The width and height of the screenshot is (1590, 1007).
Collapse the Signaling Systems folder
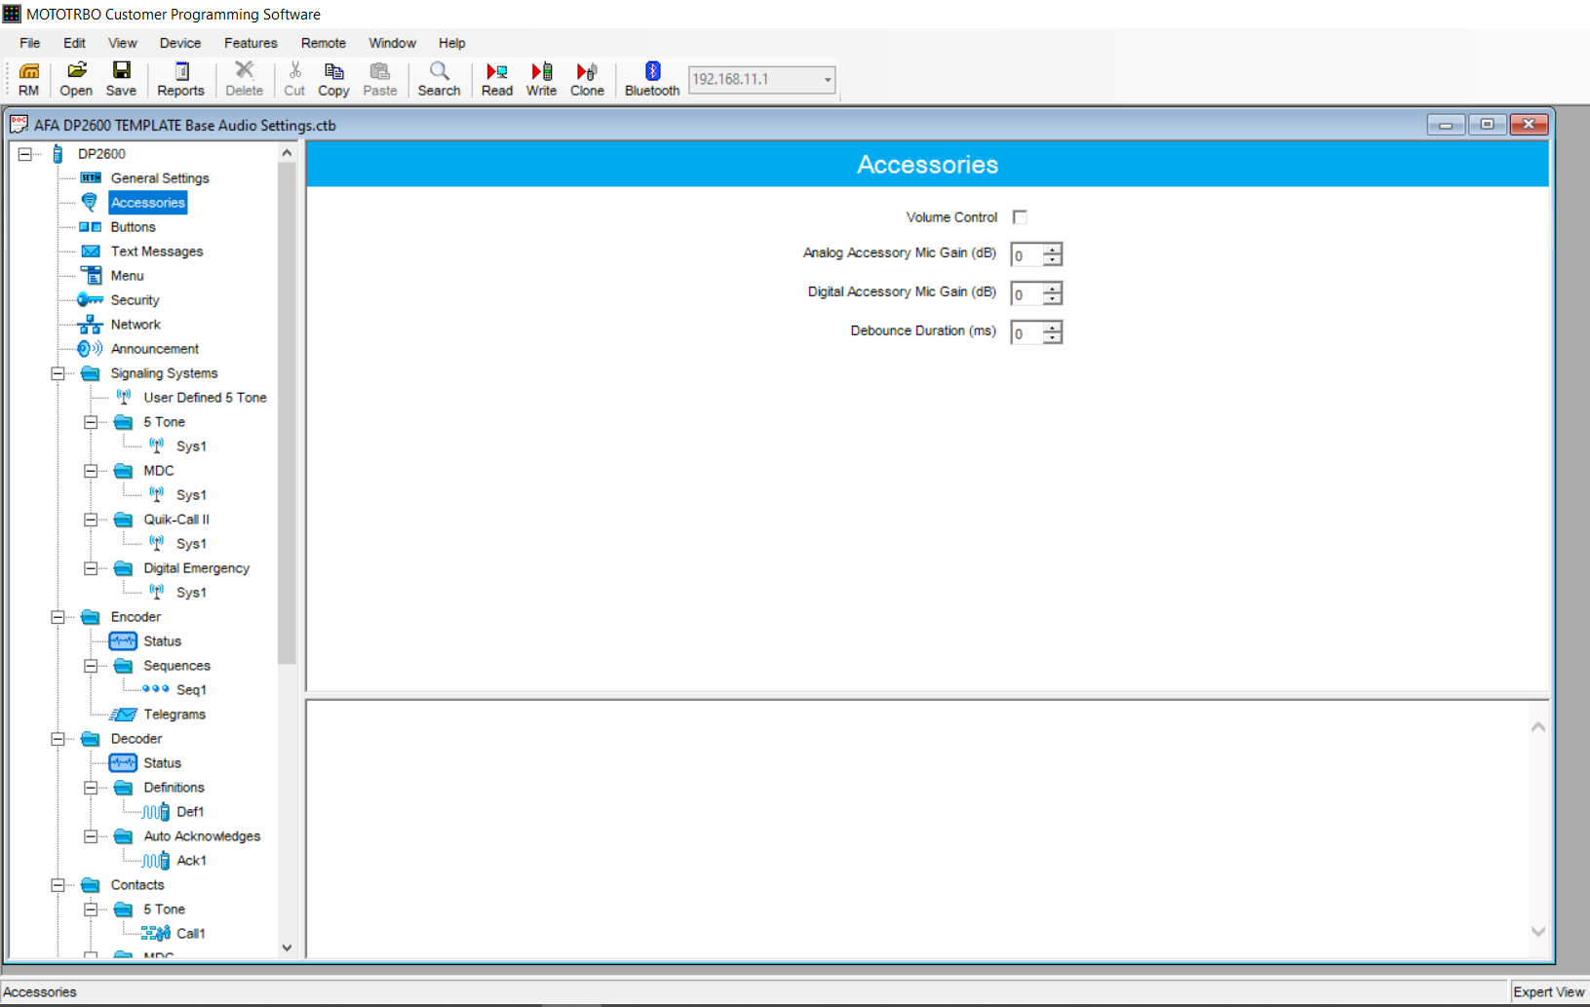(x=58, y=373)
